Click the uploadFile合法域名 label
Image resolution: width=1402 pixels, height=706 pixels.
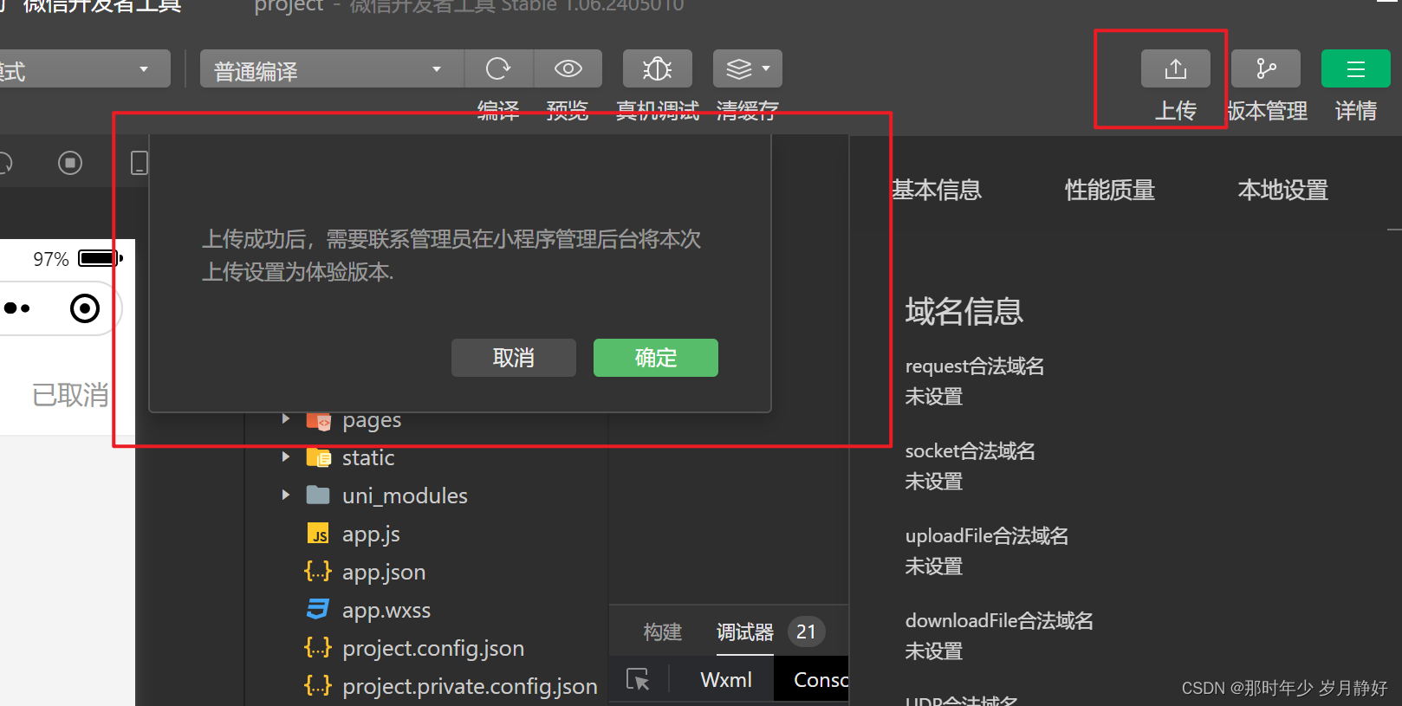point(987,536)
